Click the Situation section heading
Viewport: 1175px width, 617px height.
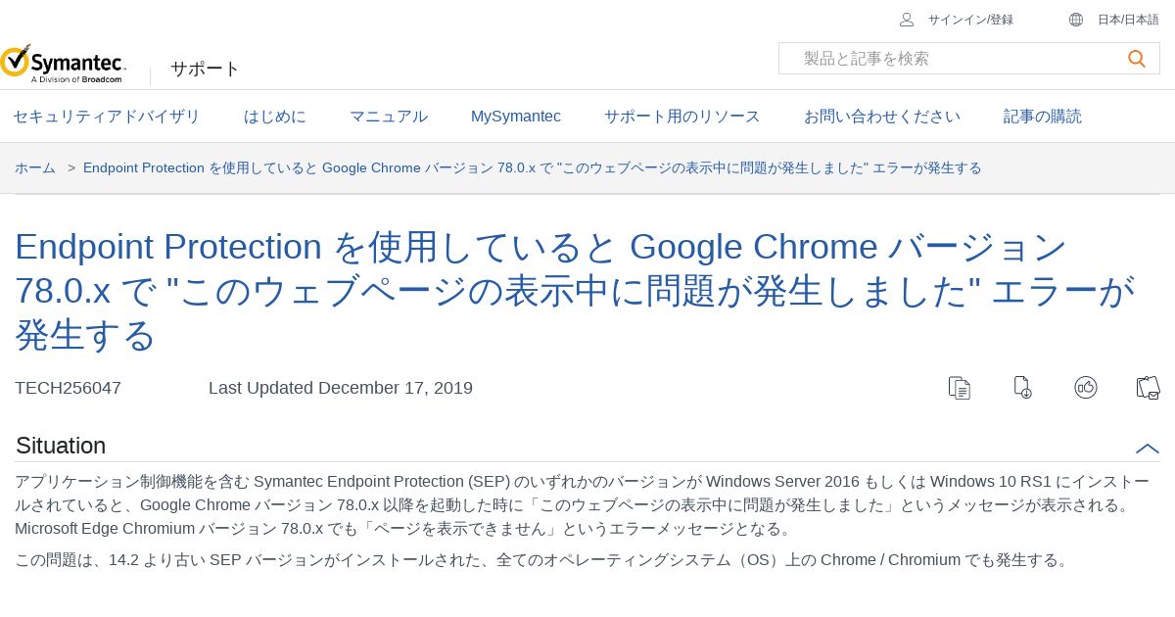[x=61, y=446]
